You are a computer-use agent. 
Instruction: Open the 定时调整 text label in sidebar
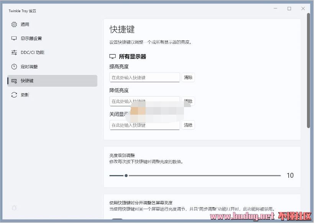tap(29, 67)
